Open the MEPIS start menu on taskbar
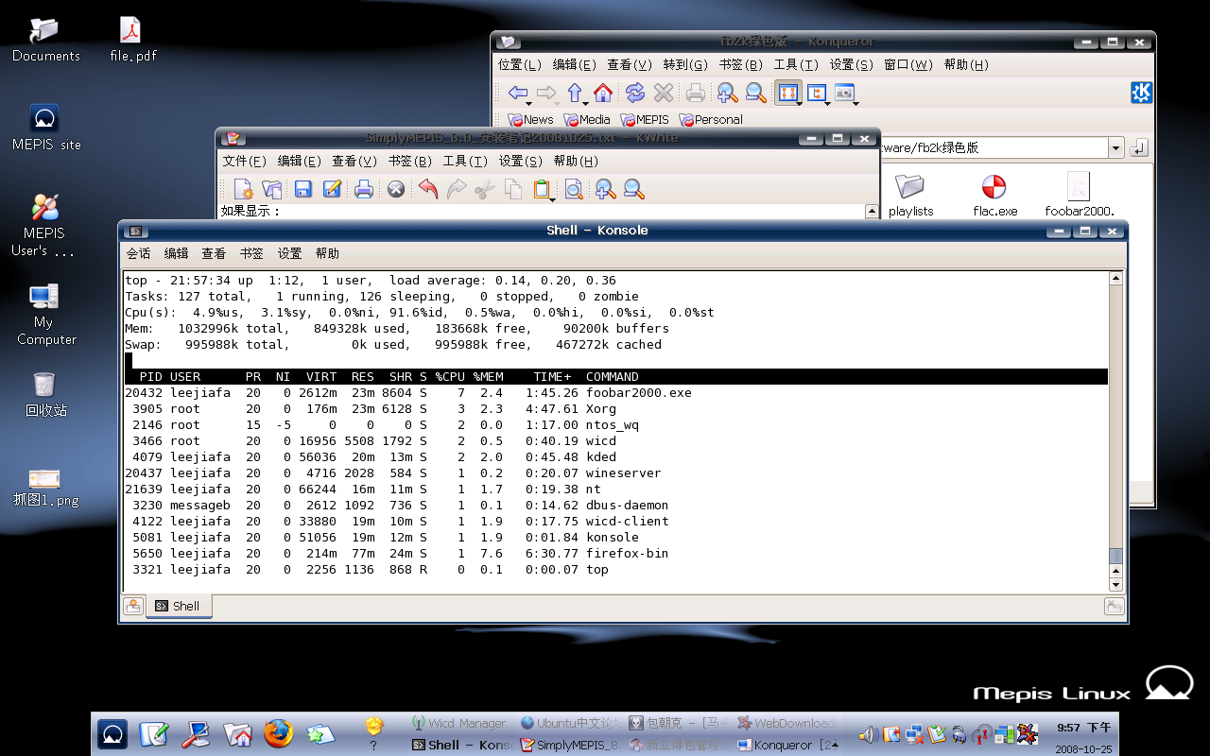Screen dimensions: 1210x756 (112, 733)
